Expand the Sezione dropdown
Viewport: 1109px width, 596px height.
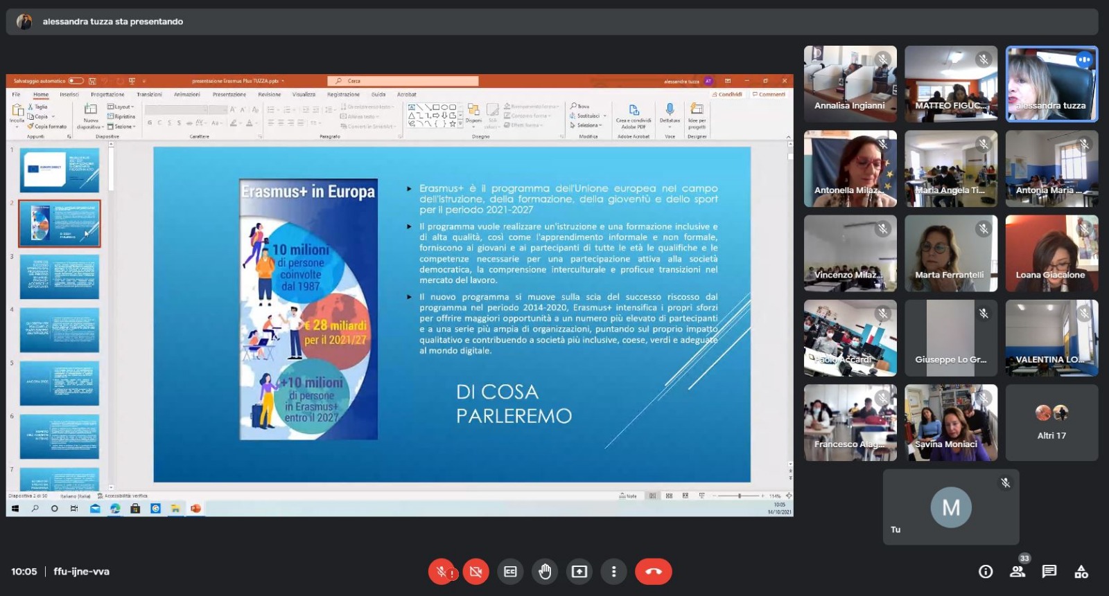point(121,127)
